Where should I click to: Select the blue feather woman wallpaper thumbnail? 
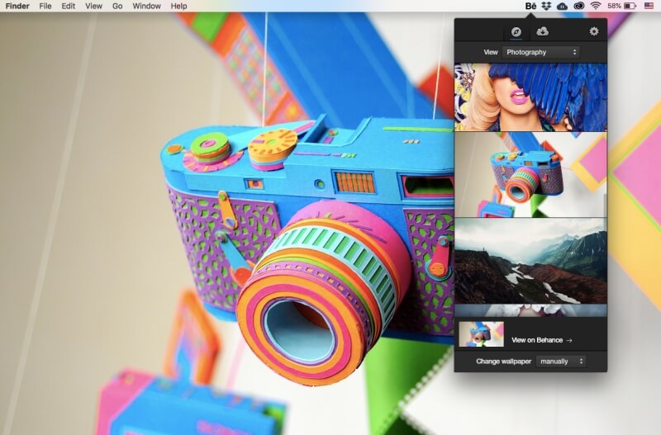[x=530, y=97]
